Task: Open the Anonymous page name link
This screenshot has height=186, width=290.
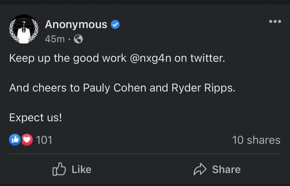Action: (x=76, y=24)
